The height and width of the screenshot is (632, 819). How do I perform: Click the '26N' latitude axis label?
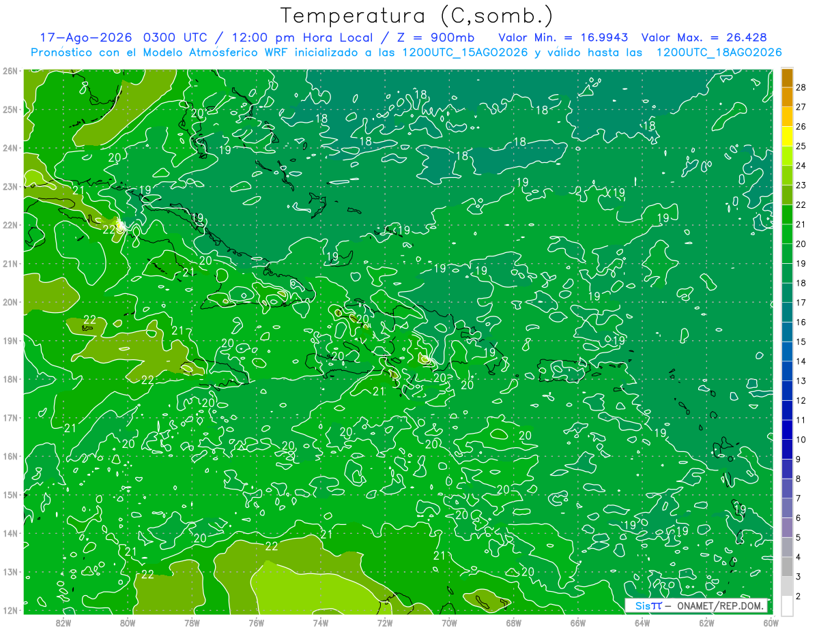coord(10,71)
